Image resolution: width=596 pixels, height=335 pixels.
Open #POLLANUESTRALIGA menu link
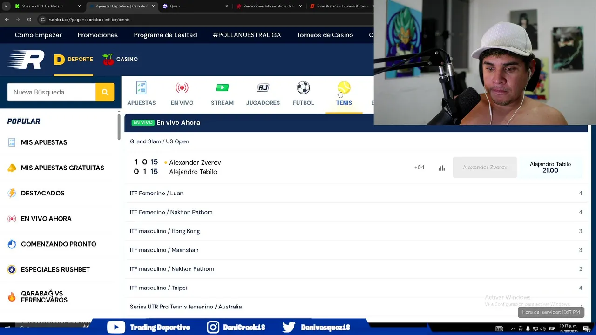[x=247, y=35]
